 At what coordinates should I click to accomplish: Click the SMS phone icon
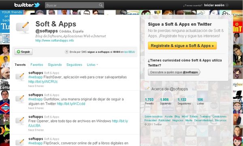click(67, 52)
